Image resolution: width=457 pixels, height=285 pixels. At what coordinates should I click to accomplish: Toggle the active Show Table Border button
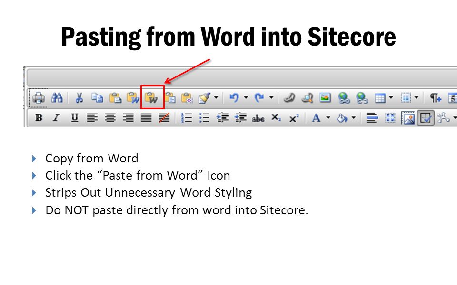[x=426, y=118]
